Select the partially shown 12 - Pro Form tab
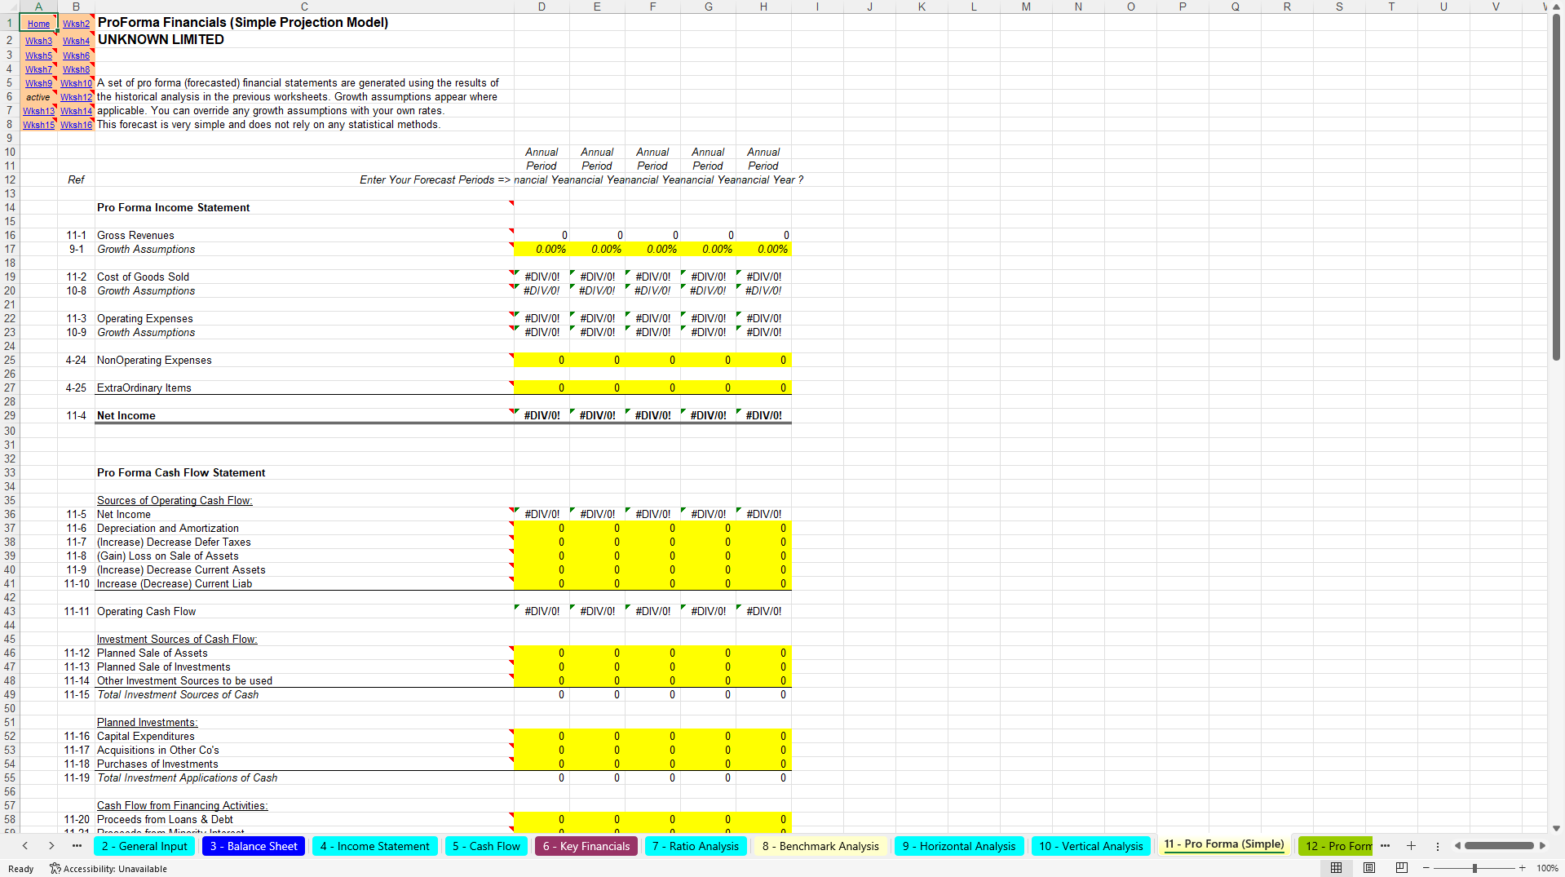The height and width of the screenshot is (877, 1565). point(1335,846)
